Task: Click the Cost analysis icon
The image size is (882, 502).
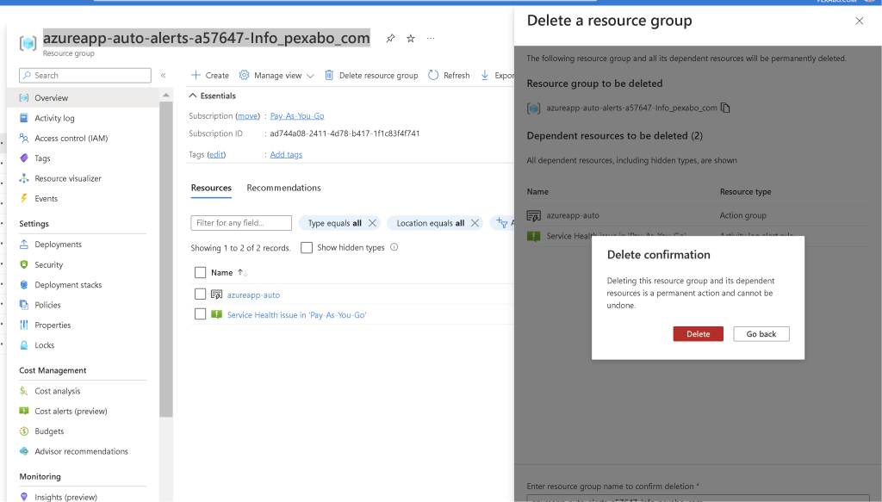Action: (x=23, y=391)
